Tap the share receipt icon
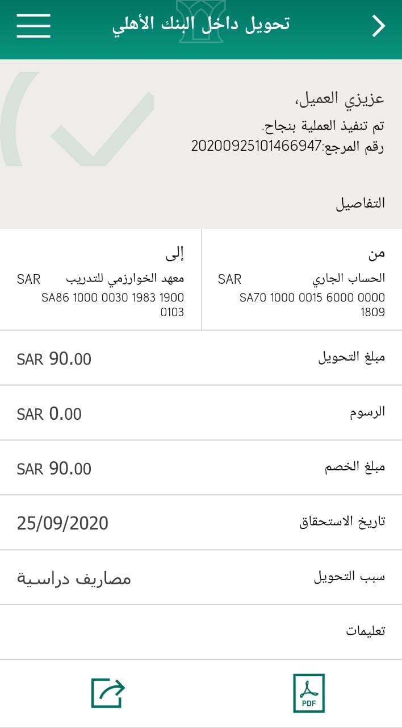 pos(108,693)
